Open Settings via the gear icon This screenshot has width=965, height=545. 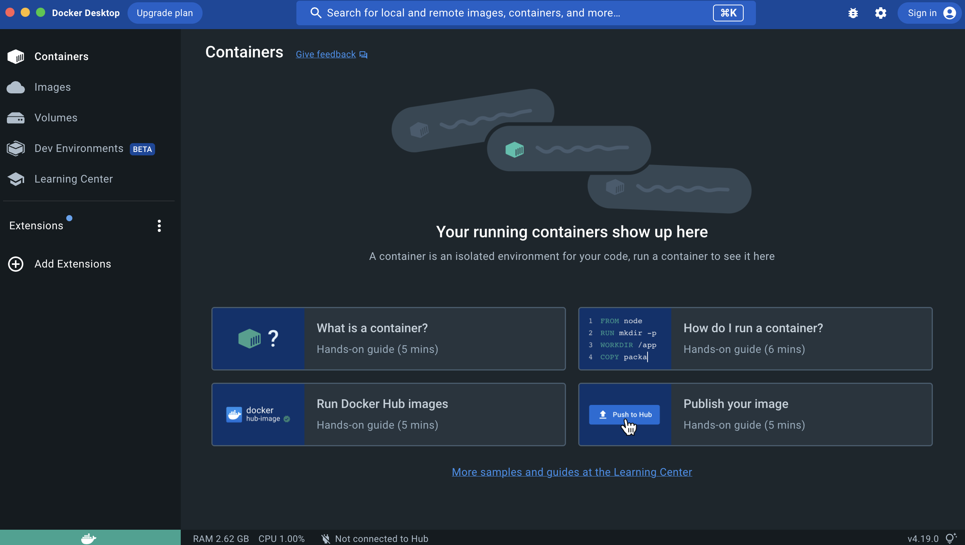click(x=881, y=13)
